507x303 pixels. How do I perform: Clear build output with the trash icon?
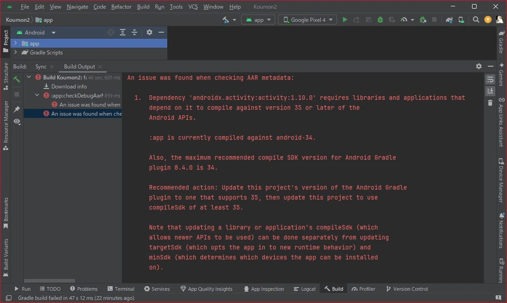(x=490, y=103)
